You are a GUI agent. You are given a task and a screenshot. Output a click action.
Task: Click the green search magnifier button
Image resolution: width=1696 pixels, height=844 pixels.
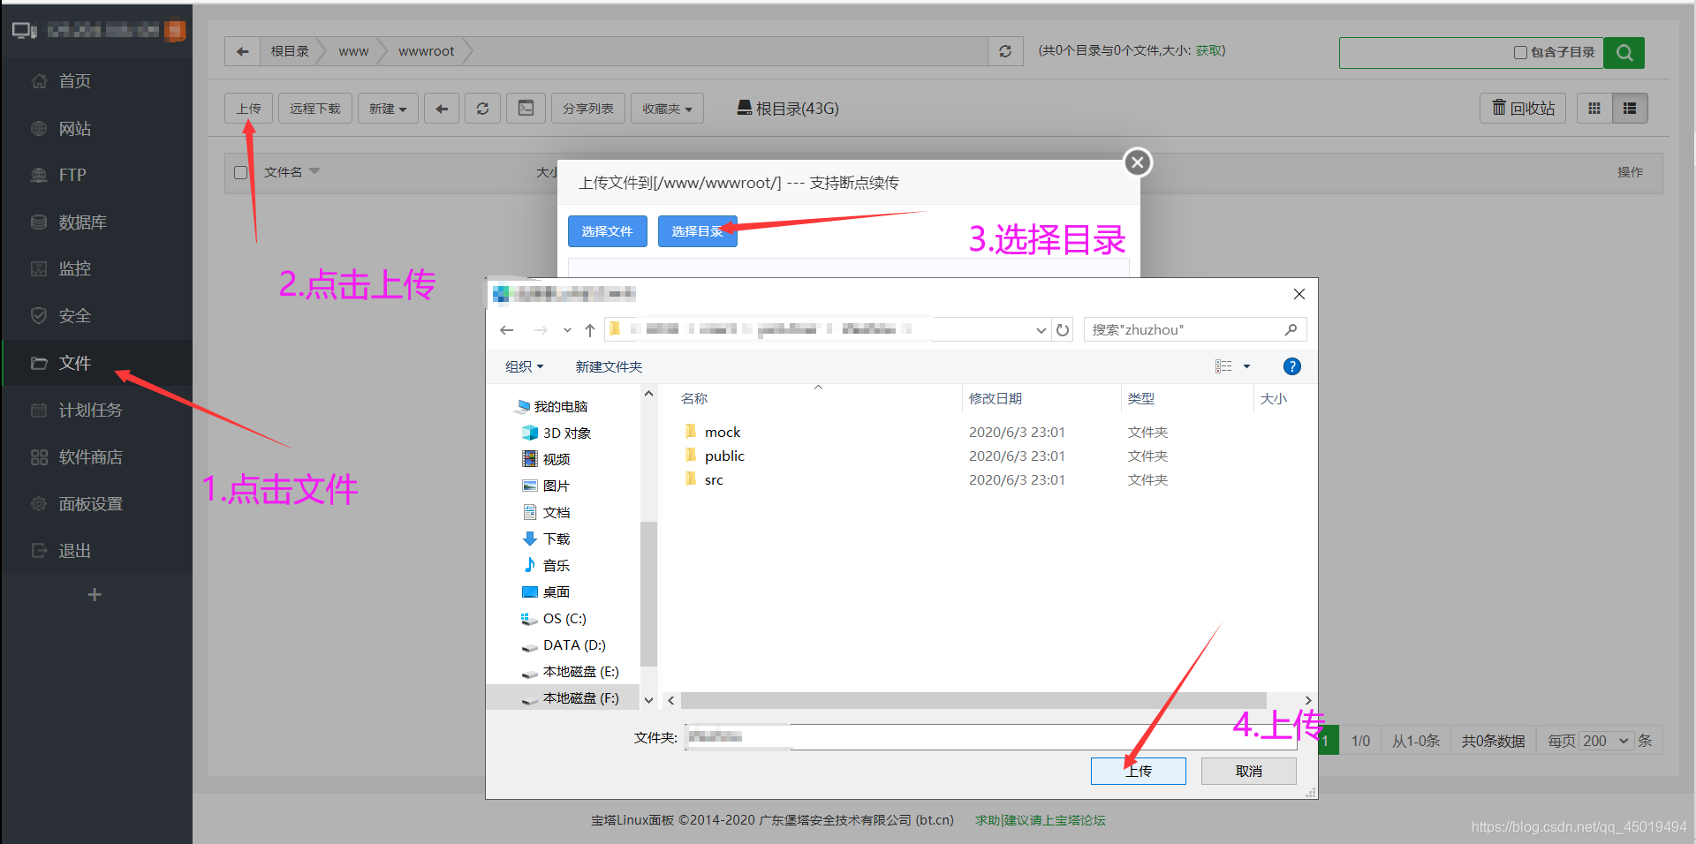click(1624, 53)
